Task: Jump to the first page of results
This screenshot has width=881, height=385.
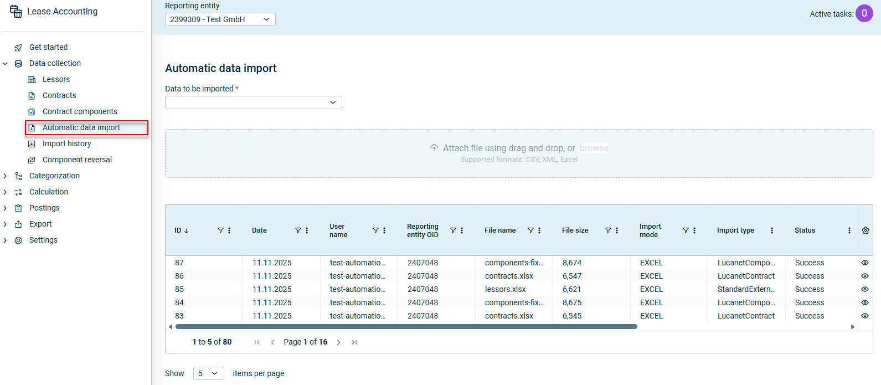Action: click(257, 342)
